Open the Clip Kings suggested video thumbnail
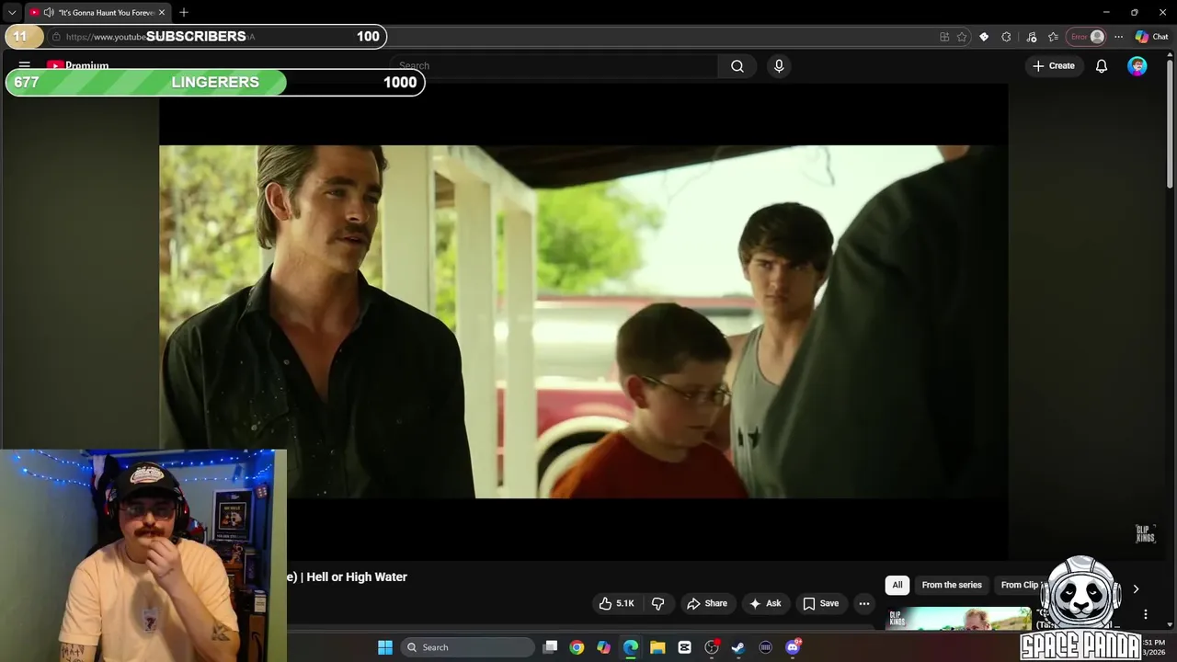Screen dimensions: 1177x662 958,619
